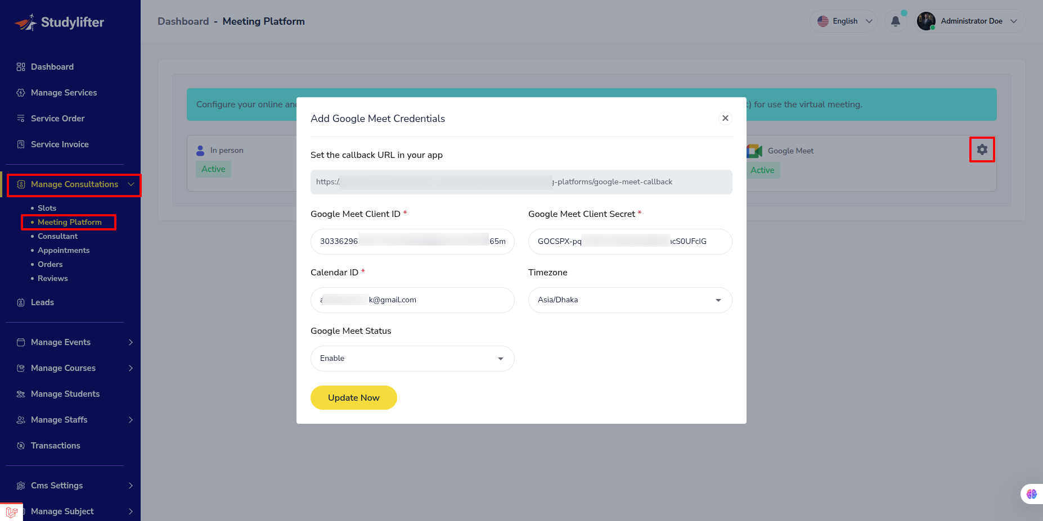Open Reviews submenu item
1043x521 pixels.
(52, 278)
